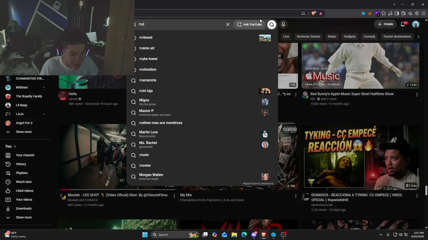The width and height of the screenshot is (428, 240).
Task: Pick the Migos hip hop group suggestion
Action: tap(202, 102)
